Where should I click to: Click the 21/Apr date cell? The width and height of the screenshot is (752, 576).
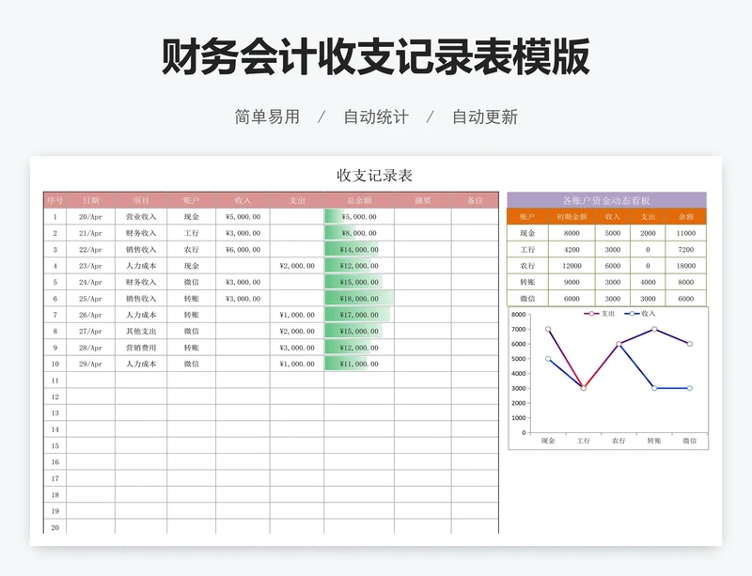90,233
